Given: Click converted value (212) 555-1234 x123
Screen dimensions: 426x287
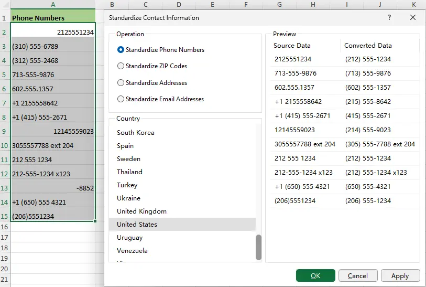Looking at the screenshot, I should tap(376, 172).
